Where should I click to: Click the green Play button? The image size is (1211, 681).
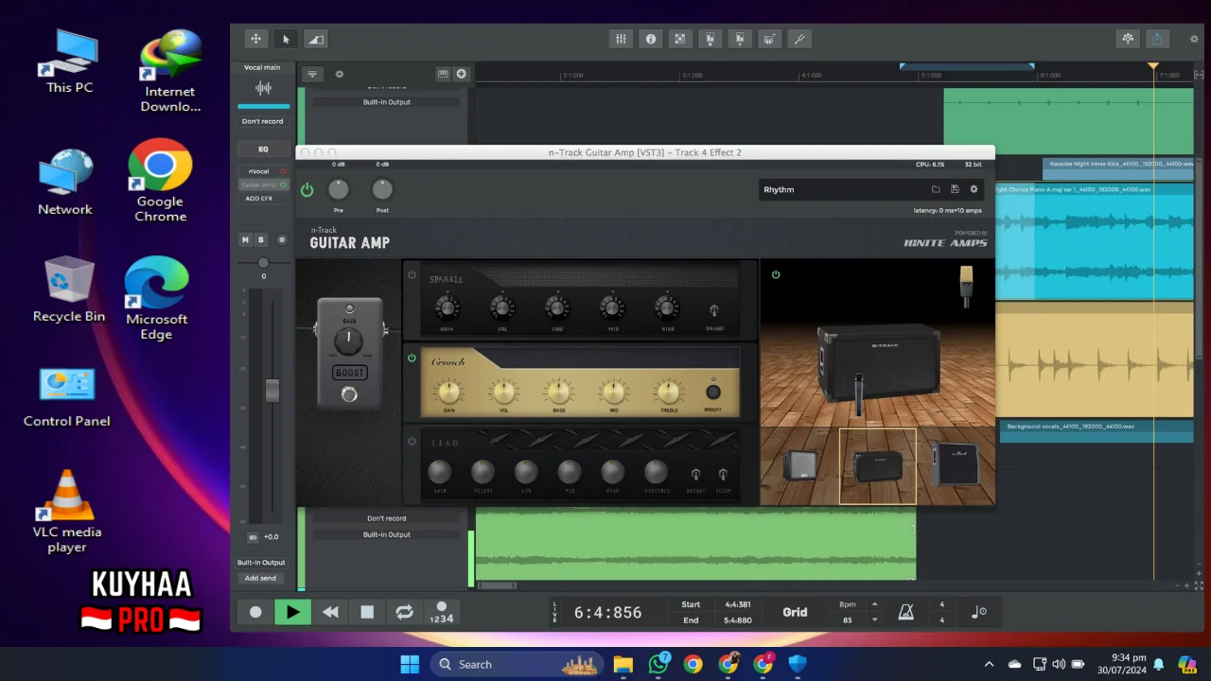[x=292, y=612]
